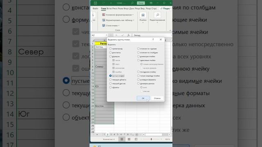The image size is (262, 147).
Task: Click the horizontal scrollbar left arrow
Action: click(x=144, y=134)
